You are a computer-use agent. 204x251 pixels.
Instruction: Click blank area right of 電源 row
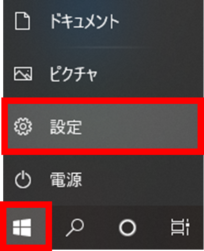(141, 179)
